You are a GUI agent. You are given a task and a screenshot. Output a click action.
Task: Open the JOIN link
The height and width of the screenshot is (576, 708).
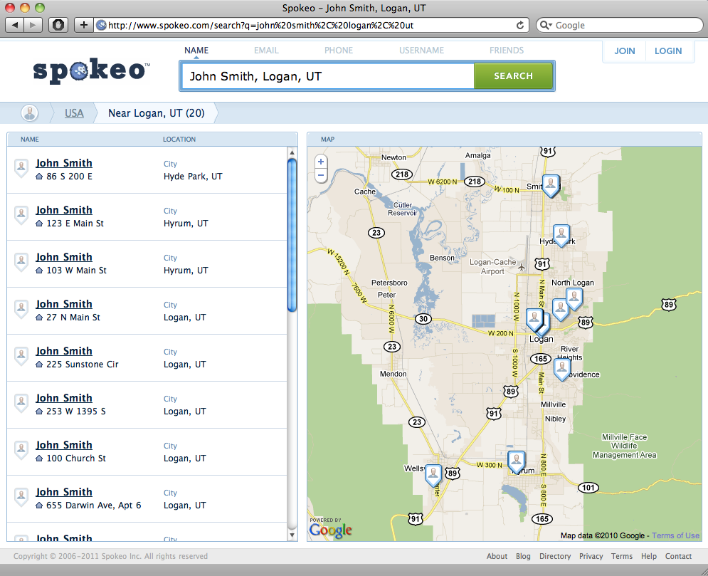pos(625,51)
